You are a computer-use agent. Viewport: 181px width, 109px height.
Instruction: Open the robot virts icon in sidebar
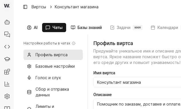coord(7,22)
